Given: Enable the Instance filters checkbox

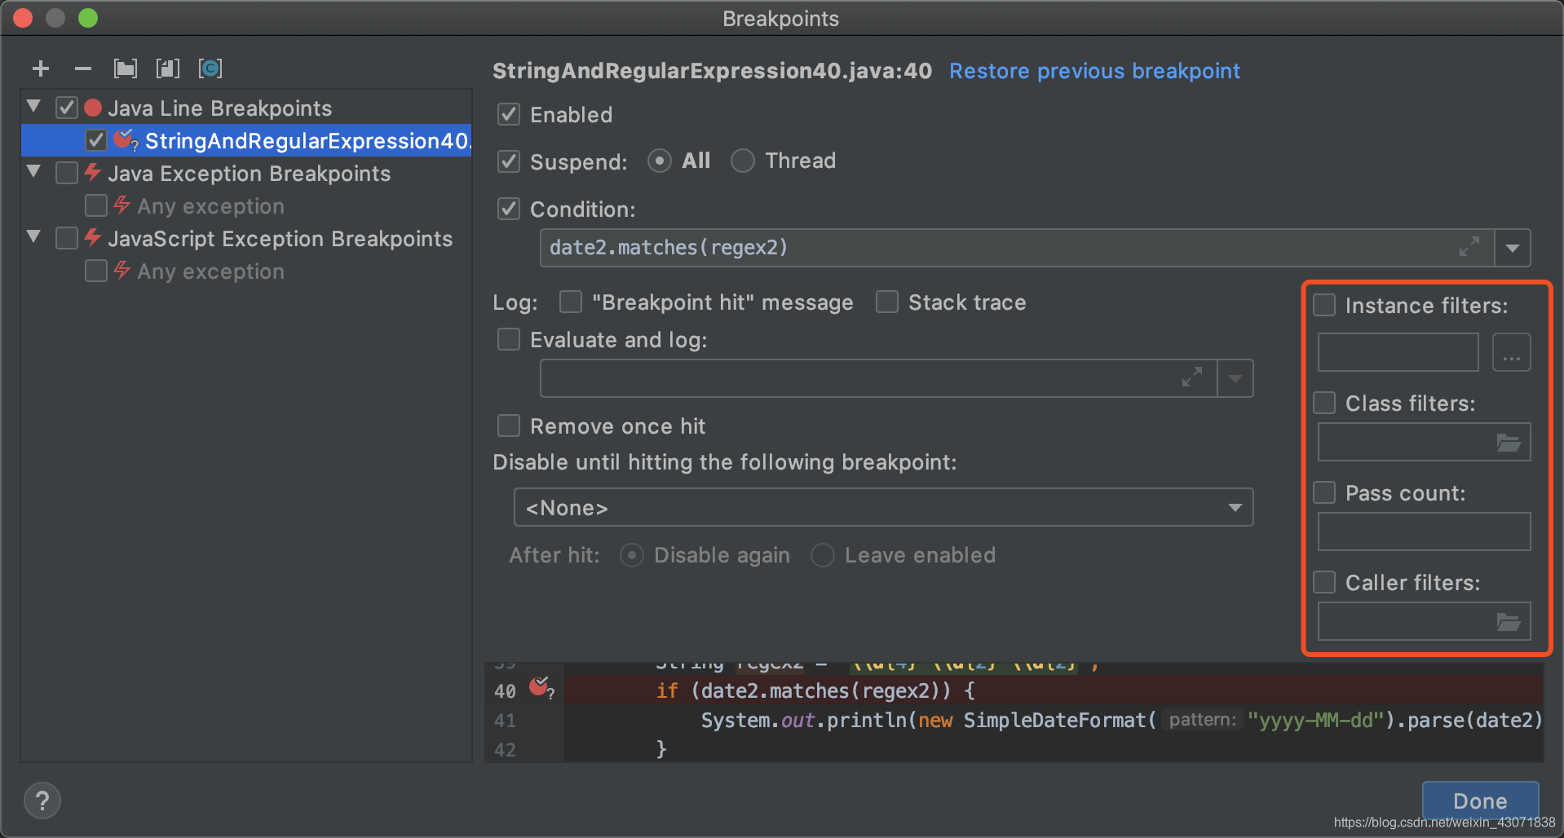Looking at the screenshot, I should (1324, 305).
